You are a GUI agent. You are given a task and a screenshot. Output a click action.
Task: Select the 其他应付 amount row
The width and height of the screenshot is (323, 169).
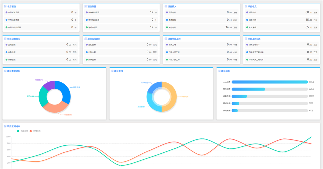point(201,27)
